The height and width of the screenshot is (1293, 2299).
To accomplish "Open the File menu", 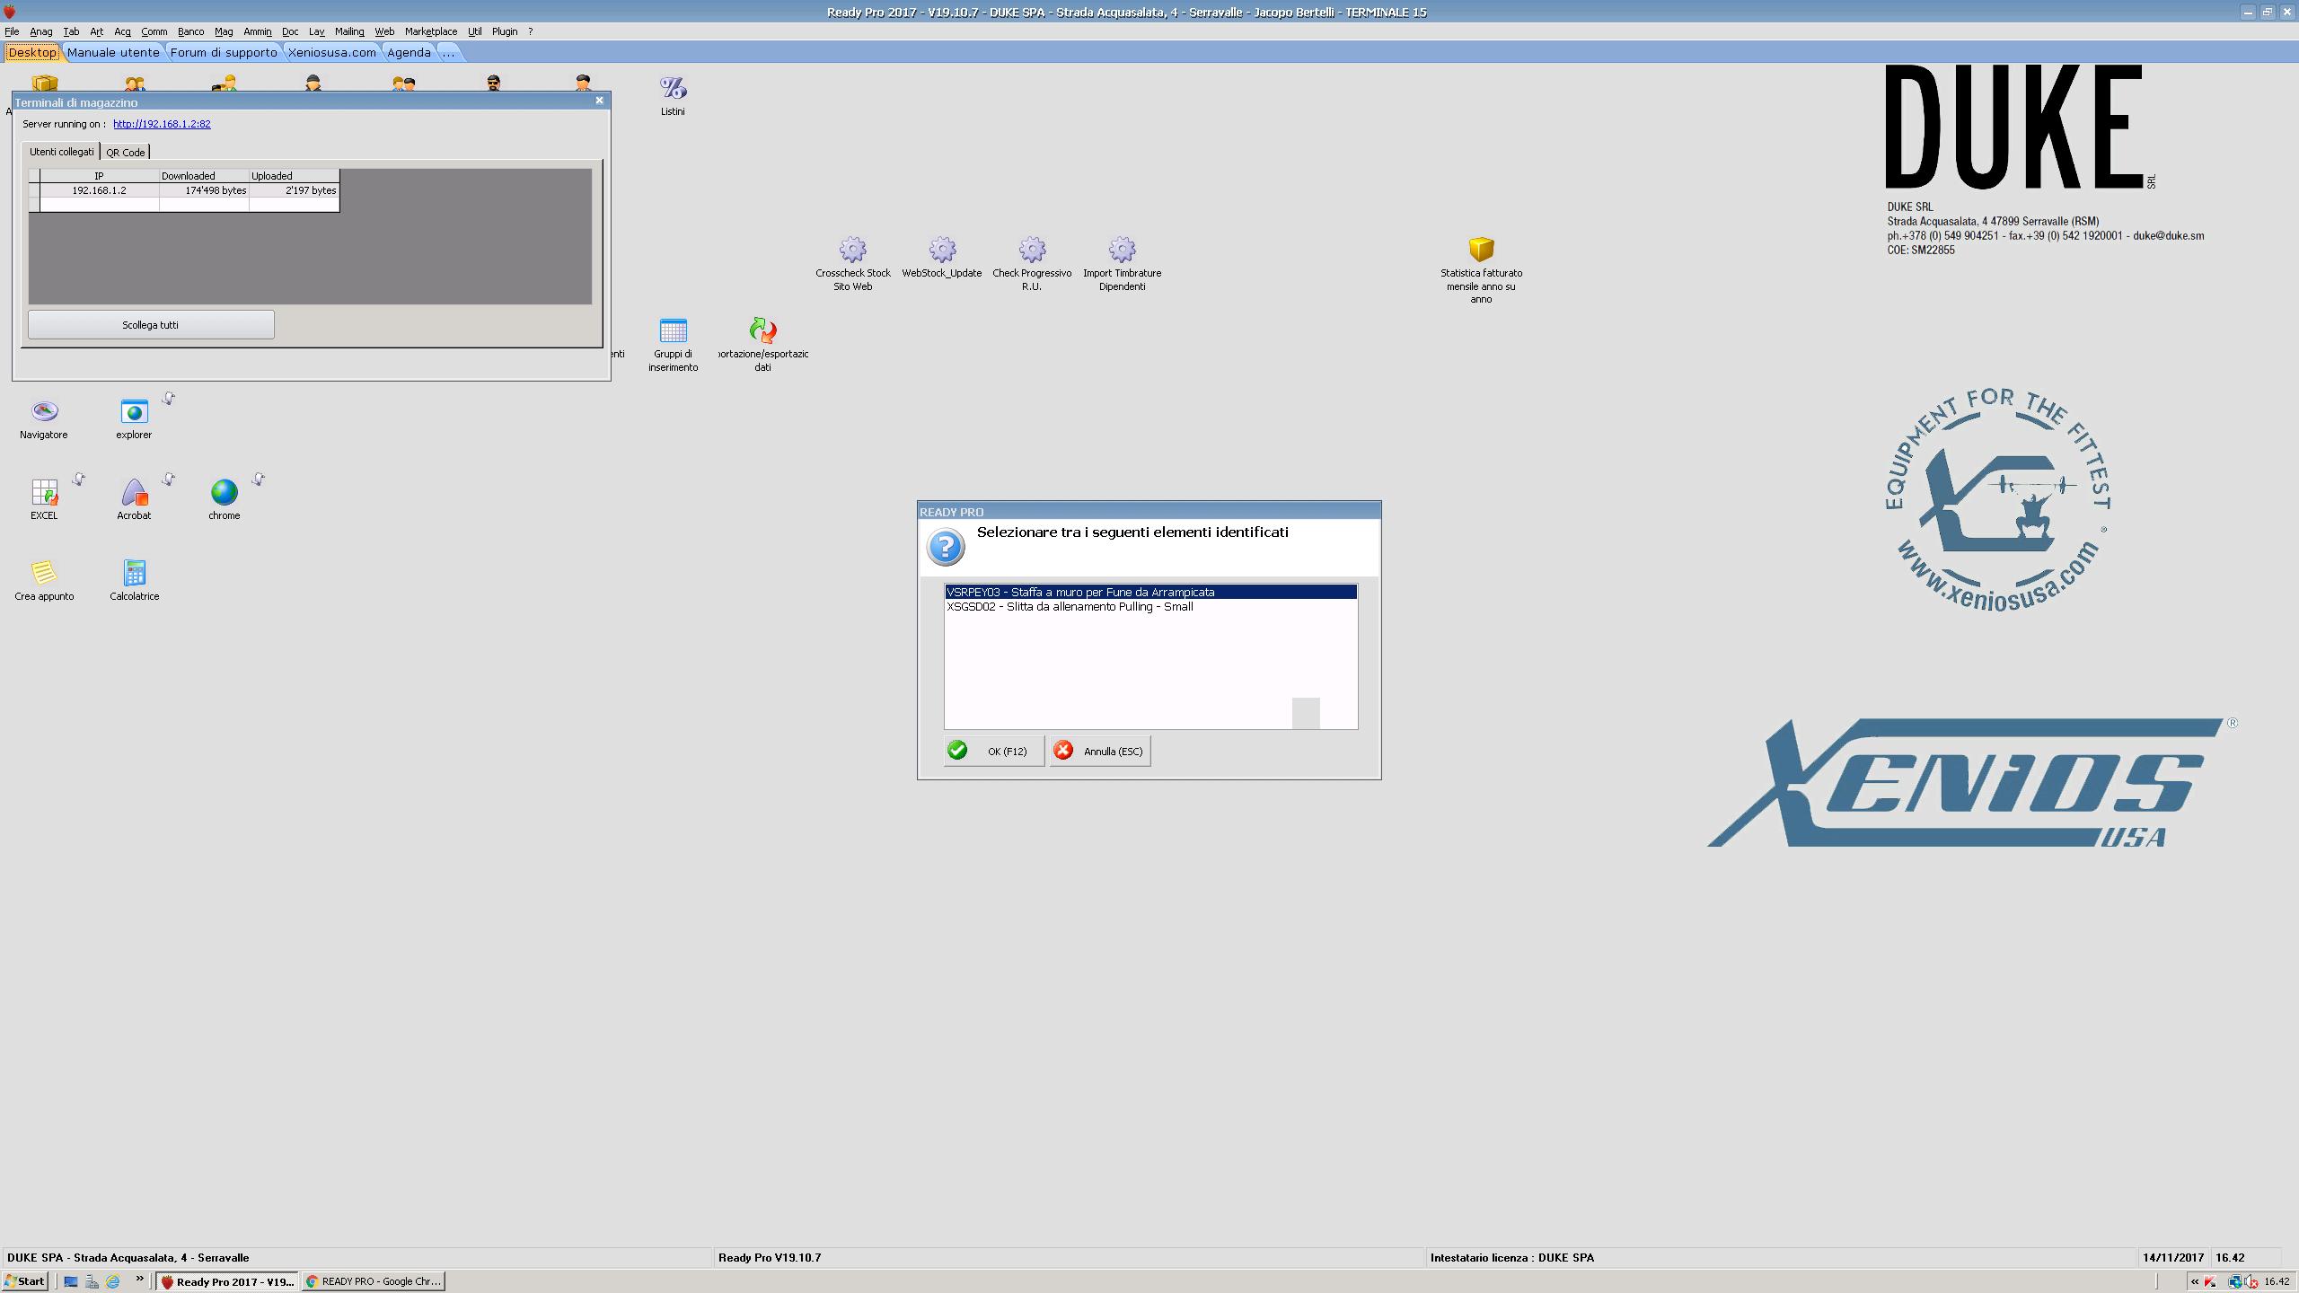I will tap(12, 31).
